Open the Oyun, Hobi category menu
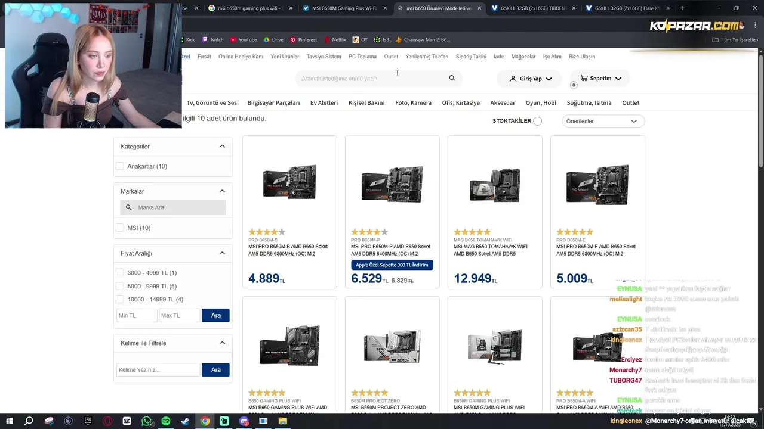Viewport: 764px width, 429px height. 541,102
